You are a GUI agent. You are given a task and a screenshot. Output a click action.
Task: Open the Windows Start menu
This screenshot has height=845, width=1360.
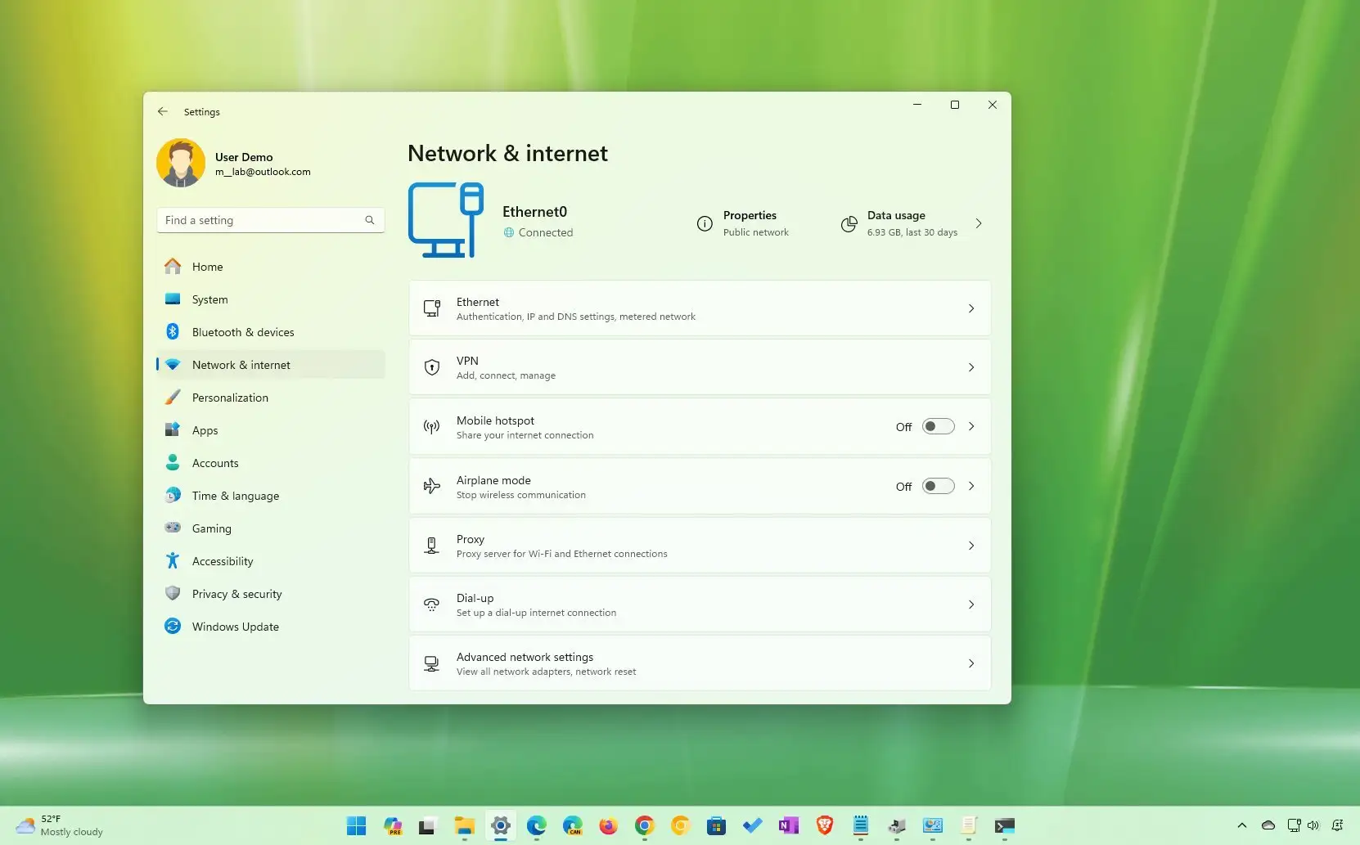pos(357,826)
